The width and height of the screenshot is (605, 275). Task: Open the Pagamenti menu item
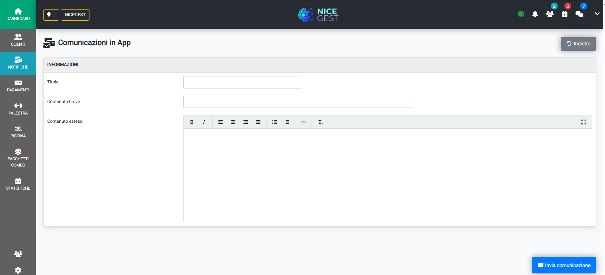tap(18, 86)
